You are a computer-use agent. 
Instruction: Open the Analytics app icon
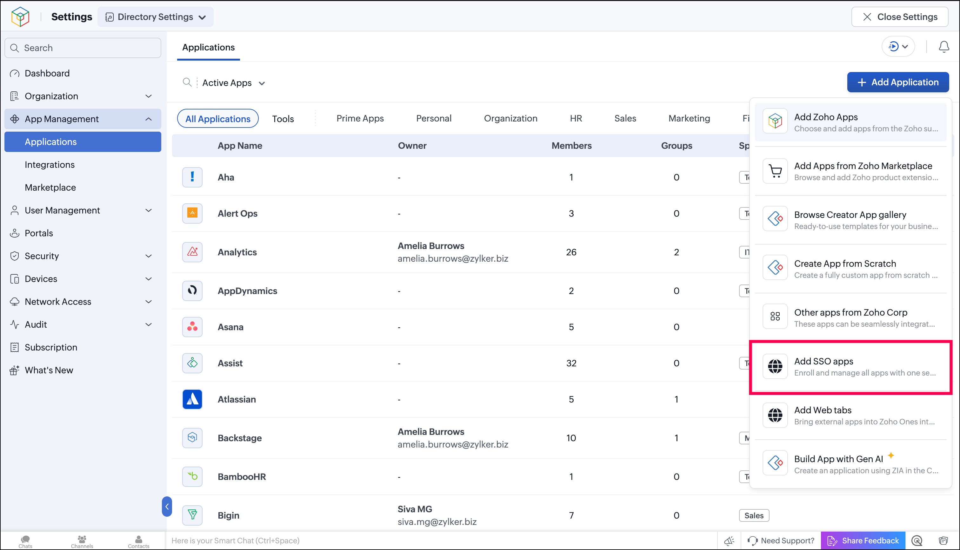[x=192, y=252]
